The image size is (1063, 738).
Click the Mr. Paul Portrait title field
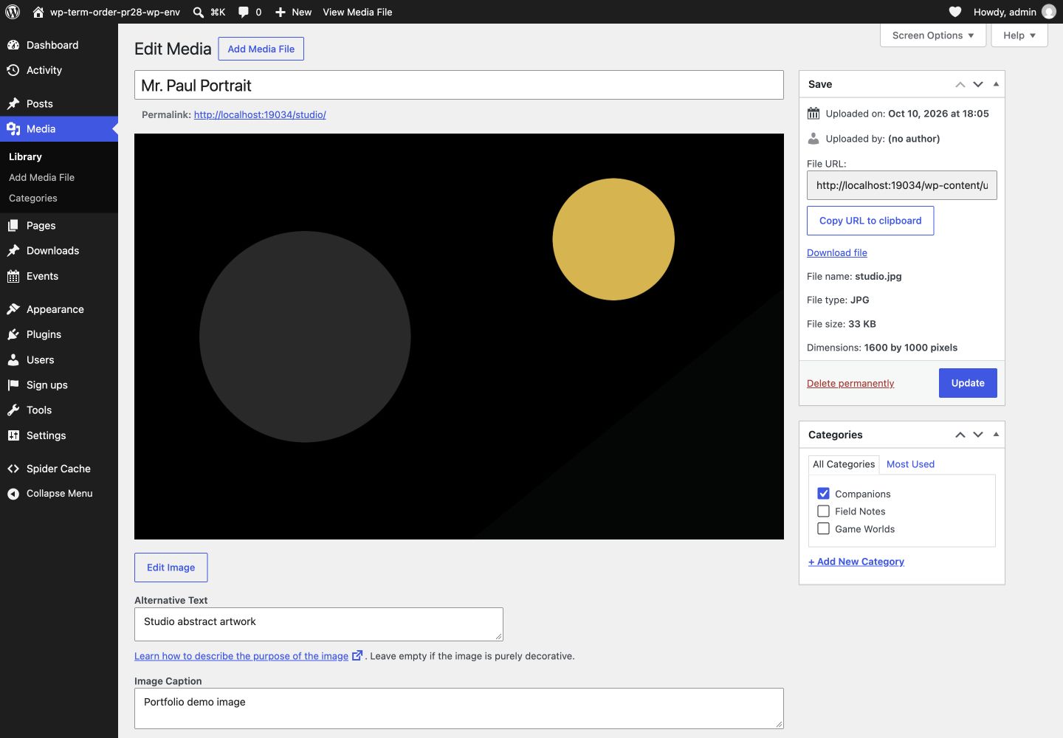(459, 85)
